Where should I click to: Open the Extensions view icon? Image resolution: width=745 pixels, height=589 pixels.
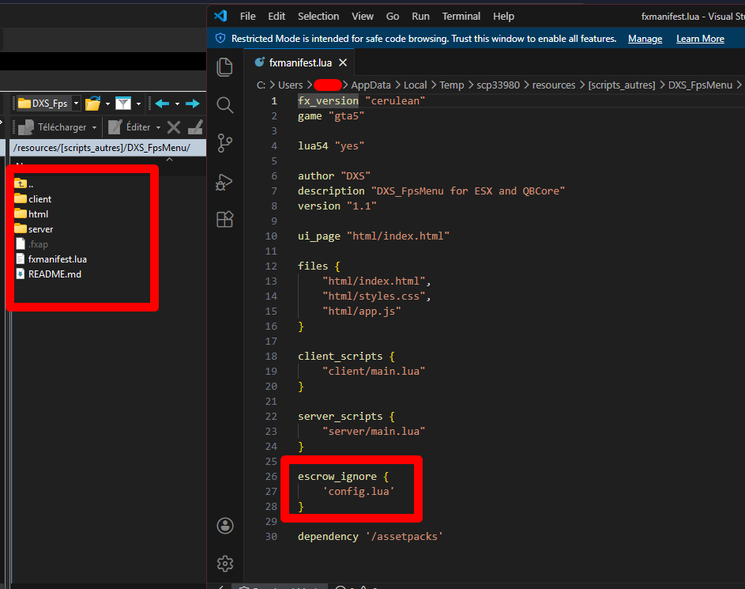[224, 219]
